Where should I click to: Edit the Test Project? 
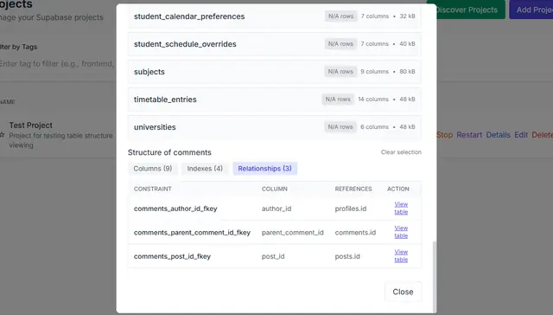tap(521, 135)
